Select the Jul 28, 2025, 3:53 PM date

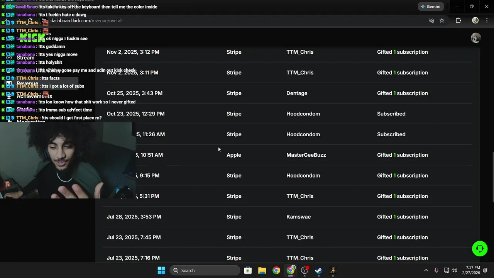tap(134, 217)
